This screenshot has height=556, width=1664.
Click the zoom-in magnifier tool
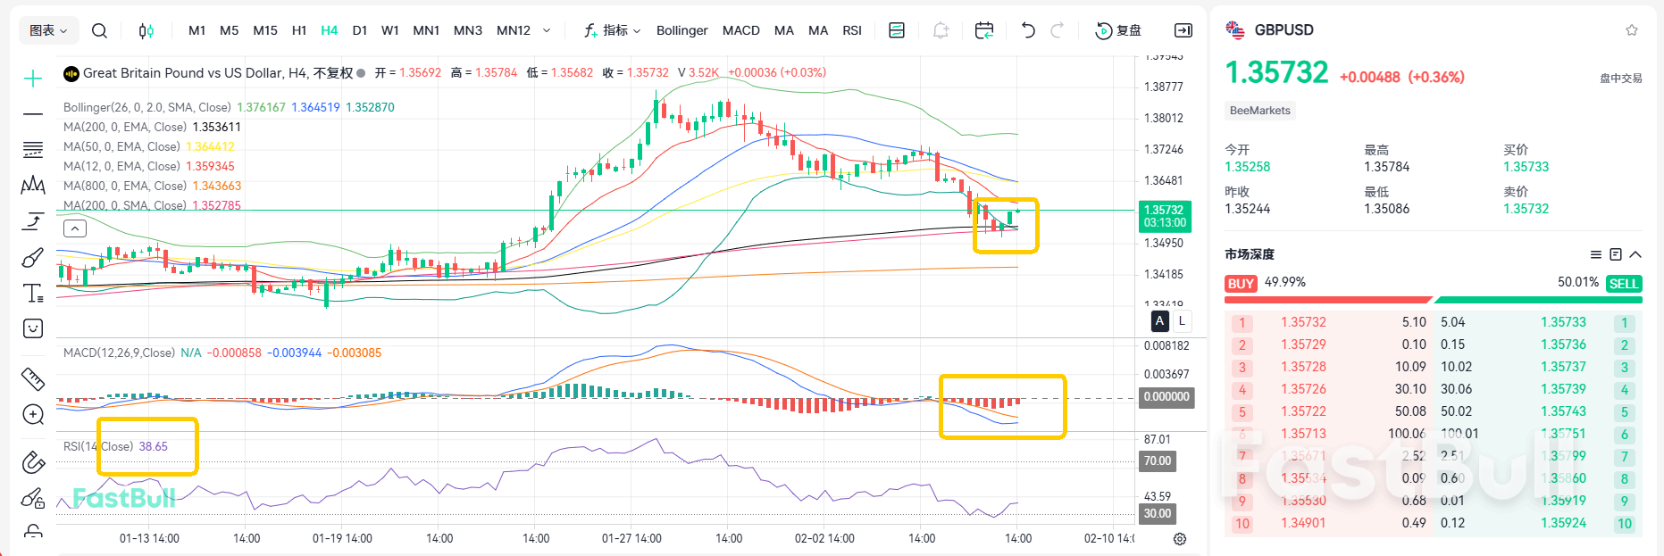pyautogui.click(x=33, y=415)
